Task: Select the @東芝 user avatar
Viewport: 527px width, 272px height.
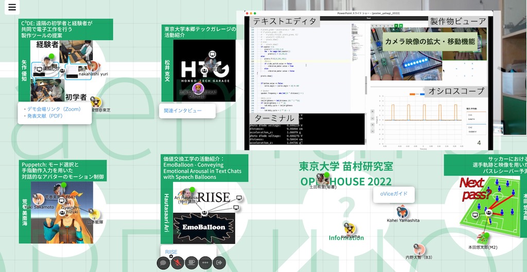Action: point(96,102)
